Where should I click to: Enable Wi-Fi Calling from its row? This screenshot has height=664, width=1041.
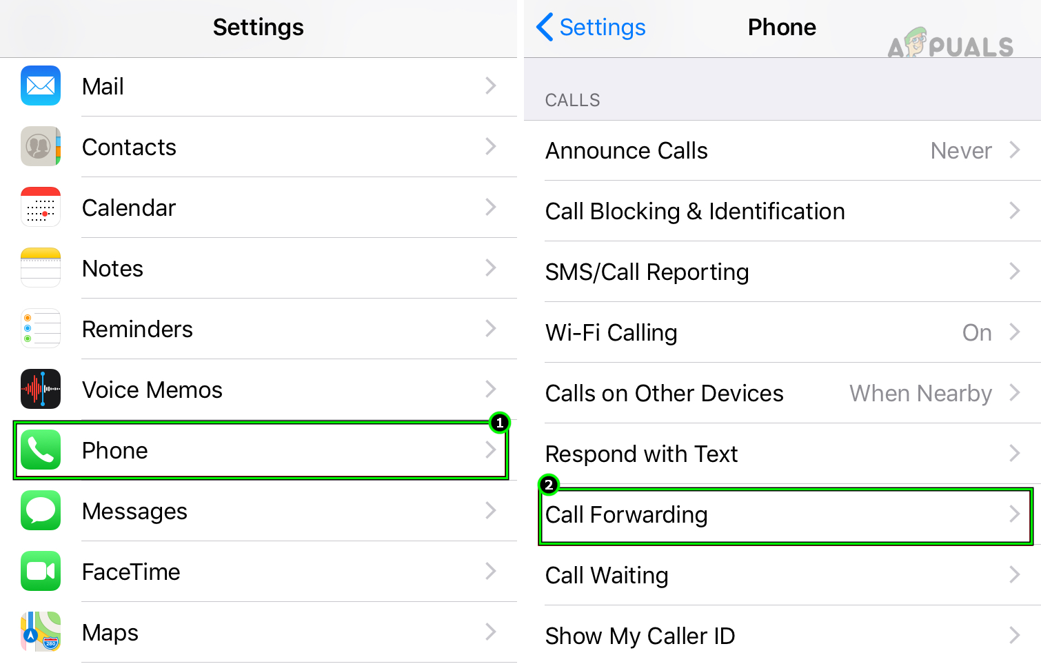(782, 332)
